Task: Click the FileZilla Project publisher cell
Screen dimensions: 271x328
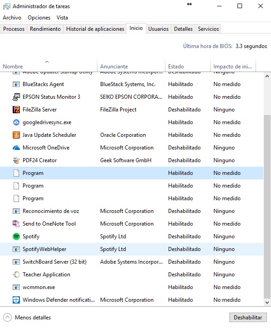Action: point(118,110)
